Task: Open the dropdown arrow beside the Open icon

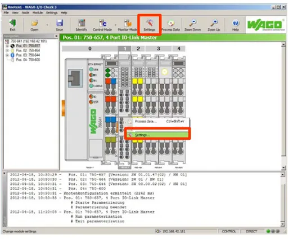Action: [47, 25]
